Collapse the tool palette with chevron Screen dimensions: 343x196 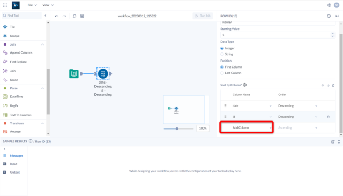[x=45, y=16]
